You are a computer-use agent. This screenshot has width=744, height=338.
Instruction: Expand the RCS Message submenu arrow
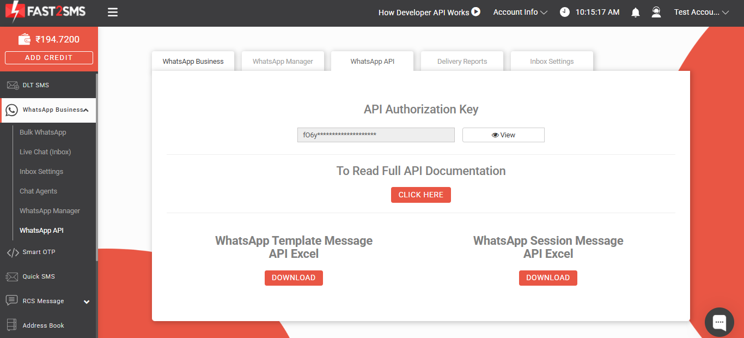tap(86, 301)
